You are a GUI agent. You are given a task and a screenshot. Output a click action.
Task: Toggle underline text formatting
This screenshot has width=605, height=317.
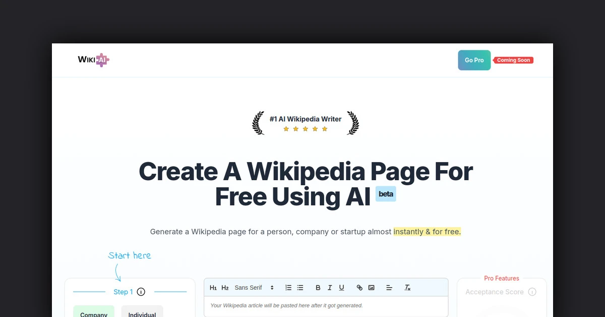point(342,287)
